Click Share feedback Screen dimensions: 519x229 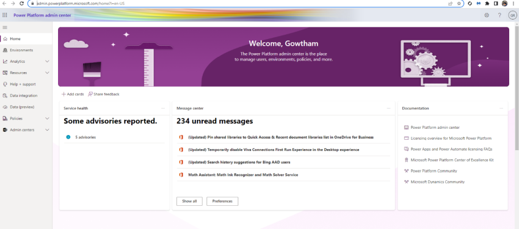(104, 94)
